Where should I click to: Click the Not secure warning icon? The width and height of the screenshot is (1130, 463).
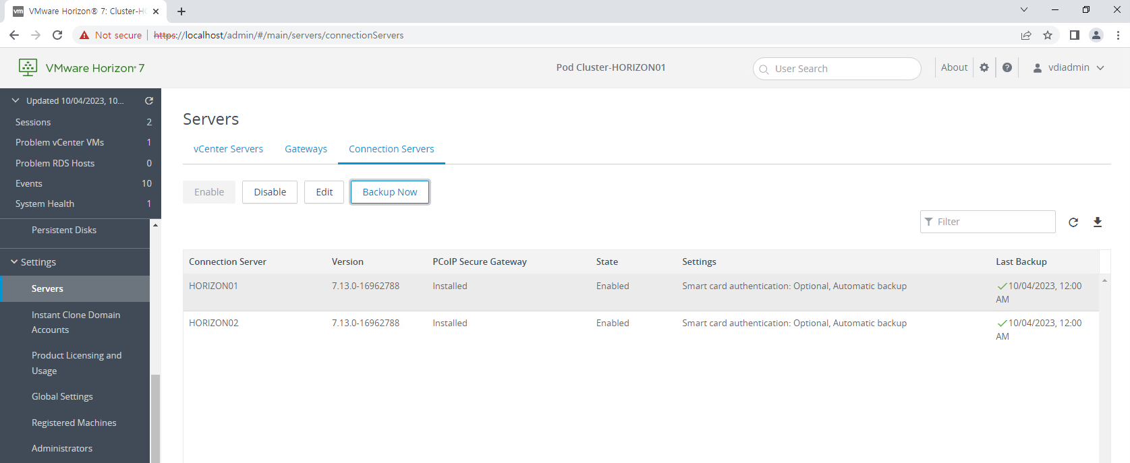(x=84, y=35)
